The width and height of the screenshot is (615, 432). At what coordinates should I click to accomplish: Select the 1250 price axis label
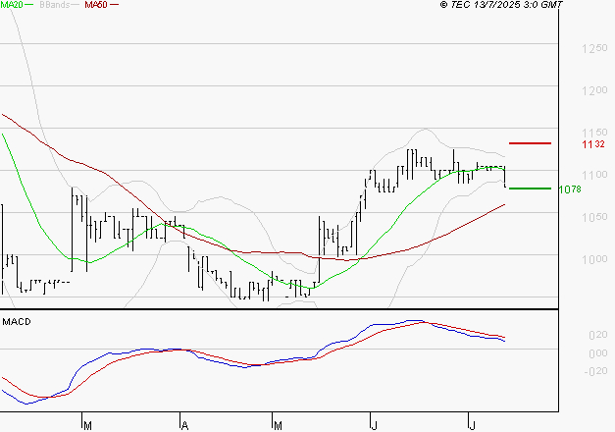(x=593, y=48)
